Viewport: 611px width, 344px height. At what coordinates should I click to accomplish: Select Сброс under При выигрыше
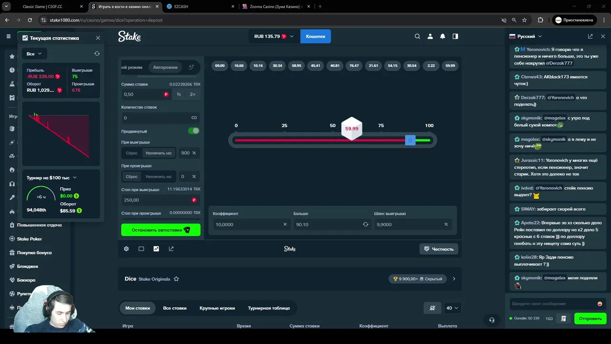click(132, 153)
